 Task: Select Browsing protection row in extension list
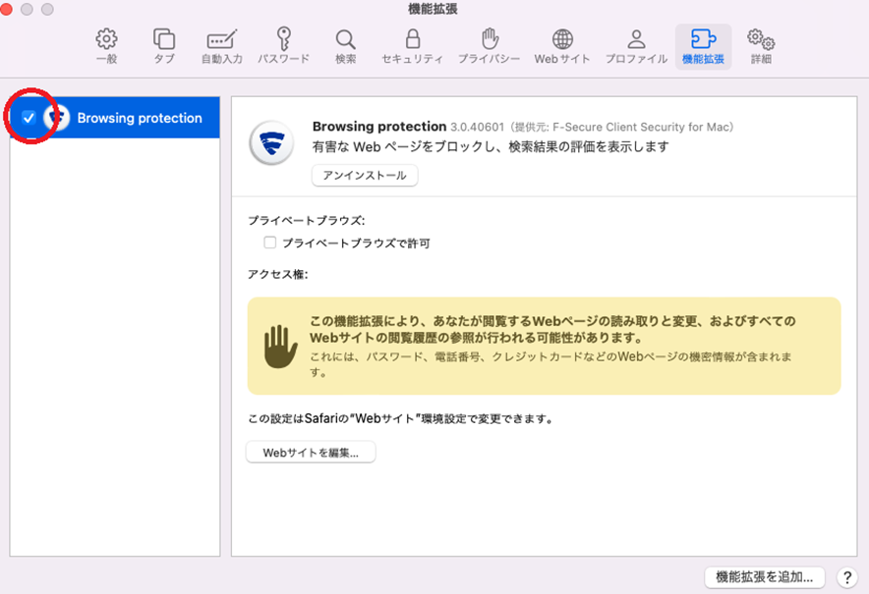[x=115, y=118]
